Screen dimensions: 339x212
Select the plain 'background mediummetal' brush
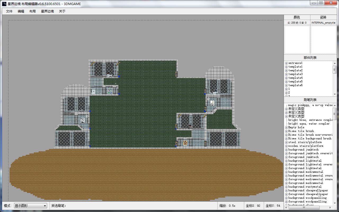pyautogui.click(x=306, y=172)
